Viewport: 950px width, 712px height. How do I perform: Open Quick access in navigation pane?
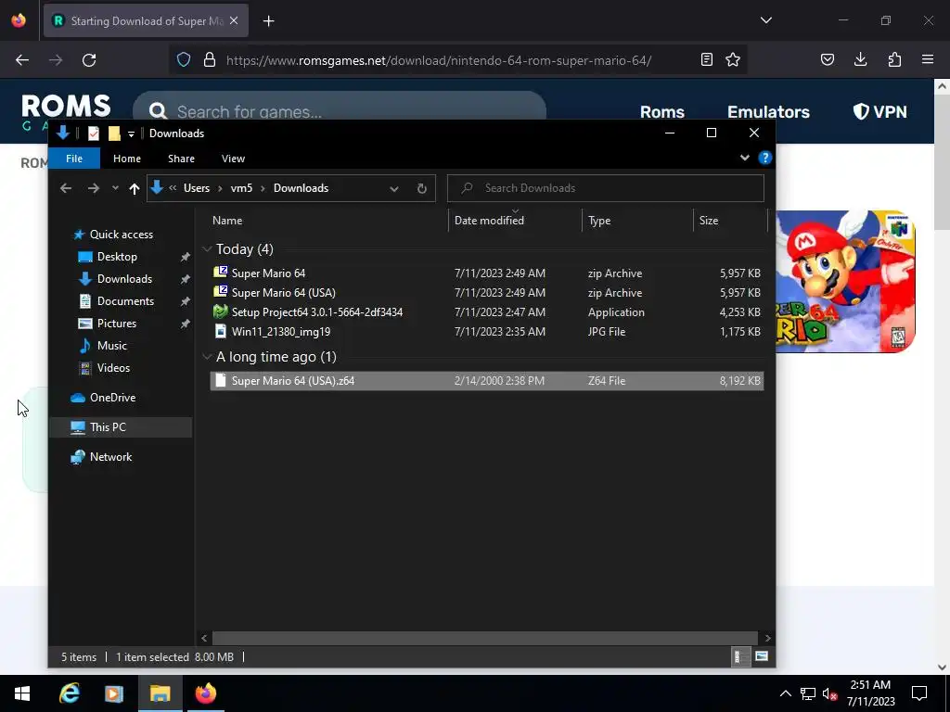point(122,235)
